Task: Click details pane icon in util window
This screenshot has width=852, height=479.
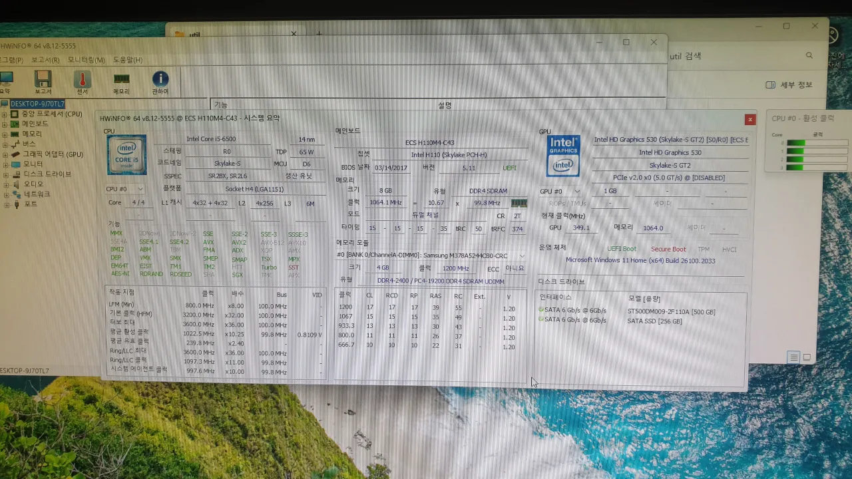Action: point(771,84)
